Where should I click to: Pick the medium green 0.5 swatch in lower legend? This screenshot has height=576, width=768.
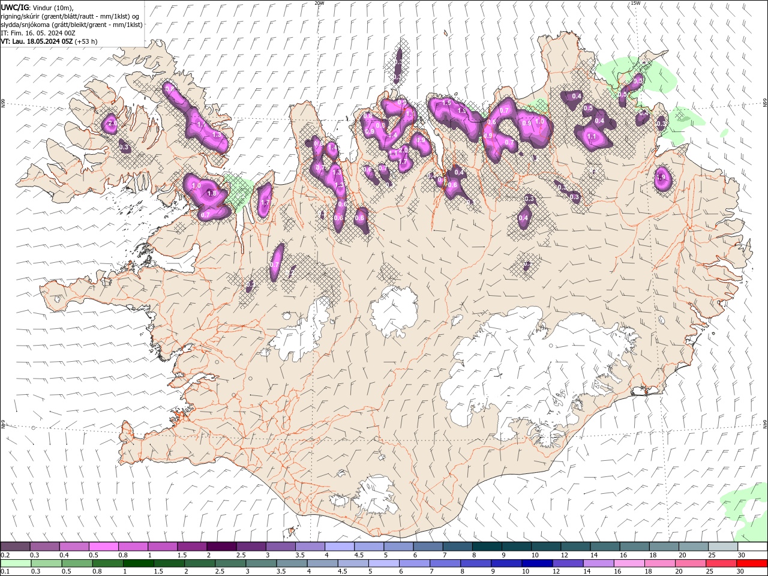[77, 563]
